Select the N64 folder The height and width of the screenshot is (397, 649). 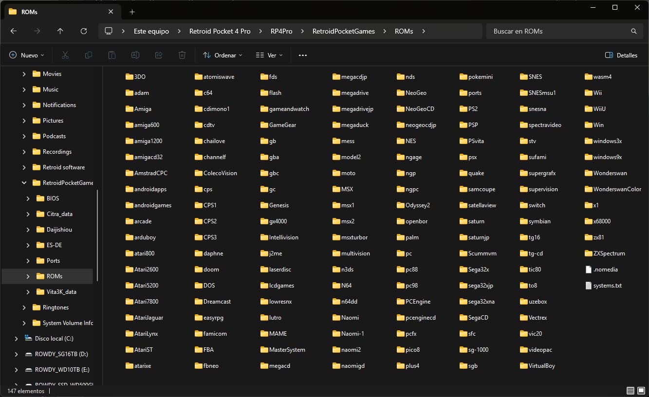[342, 286]
